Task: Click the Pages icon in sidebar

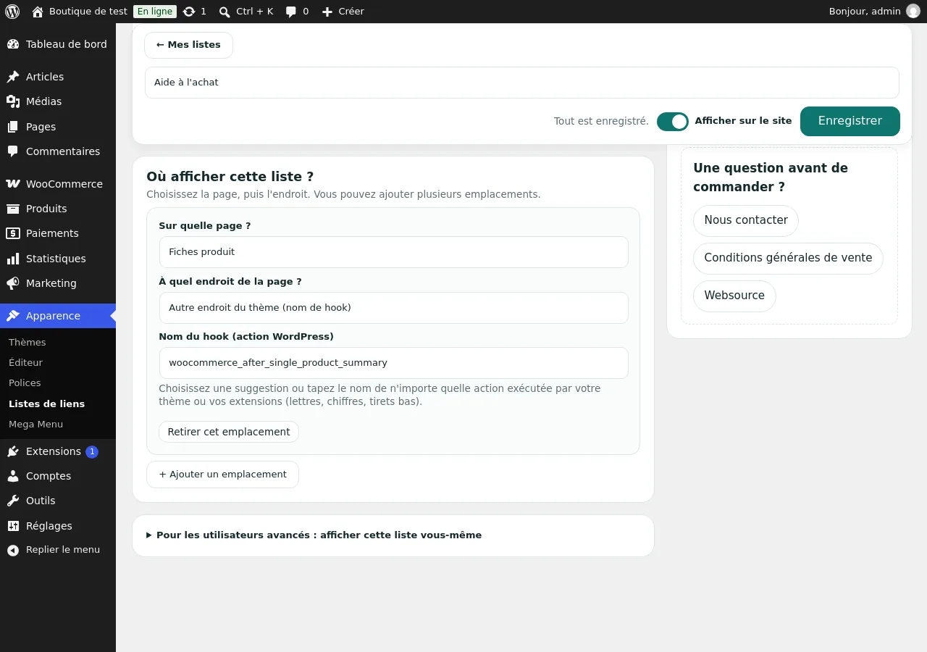Action: click(x=13, y=127)
